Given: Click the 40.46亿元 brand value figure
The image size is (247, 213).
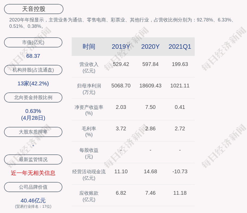Looking at the screenshot, I should pos(33,201).
